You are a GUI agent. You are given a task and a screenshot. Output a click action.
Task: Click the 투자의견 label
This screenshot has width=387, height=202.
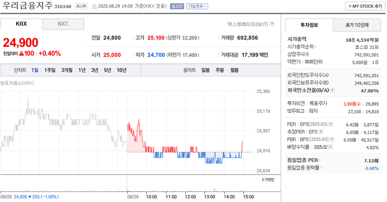(x=296, y=103)
